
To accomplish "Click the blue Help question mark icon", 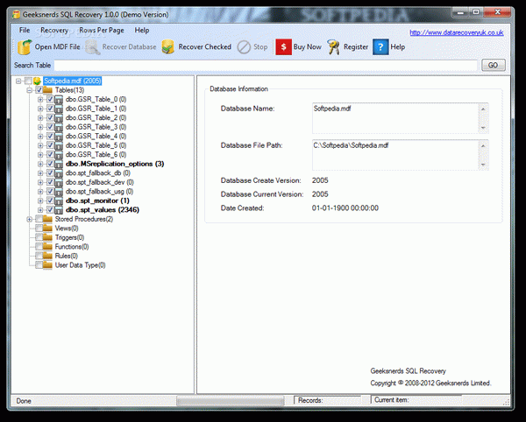I will [380, 47].
